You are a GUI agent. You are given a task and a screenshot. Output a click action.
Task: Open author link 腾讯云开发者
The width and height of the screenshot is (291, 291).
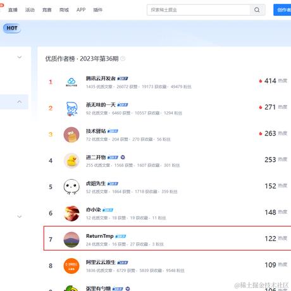tap(101, 78)
